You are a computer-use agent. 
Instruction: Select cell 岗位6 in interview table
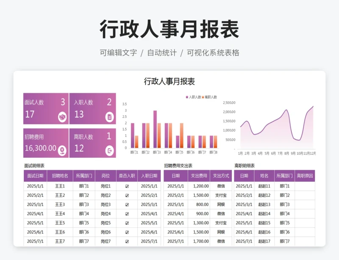(106, 232)
